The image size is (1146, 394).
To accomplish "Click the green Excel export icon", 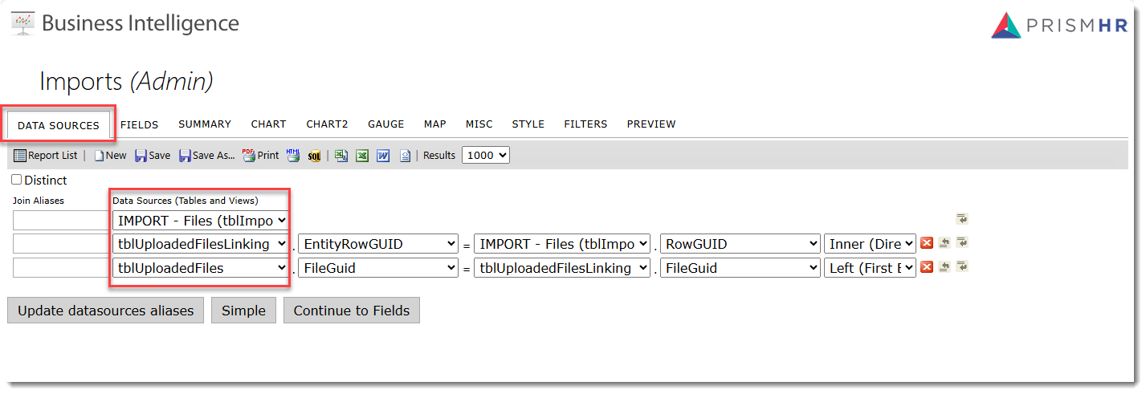I will tap(362, 156).
